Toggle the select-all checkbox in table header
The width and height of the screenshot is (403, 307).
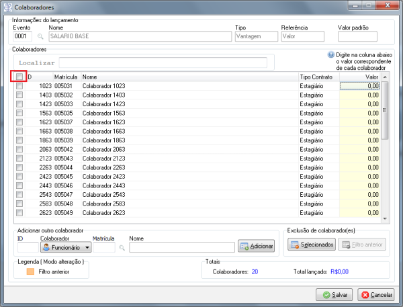[x=19, y=77]
